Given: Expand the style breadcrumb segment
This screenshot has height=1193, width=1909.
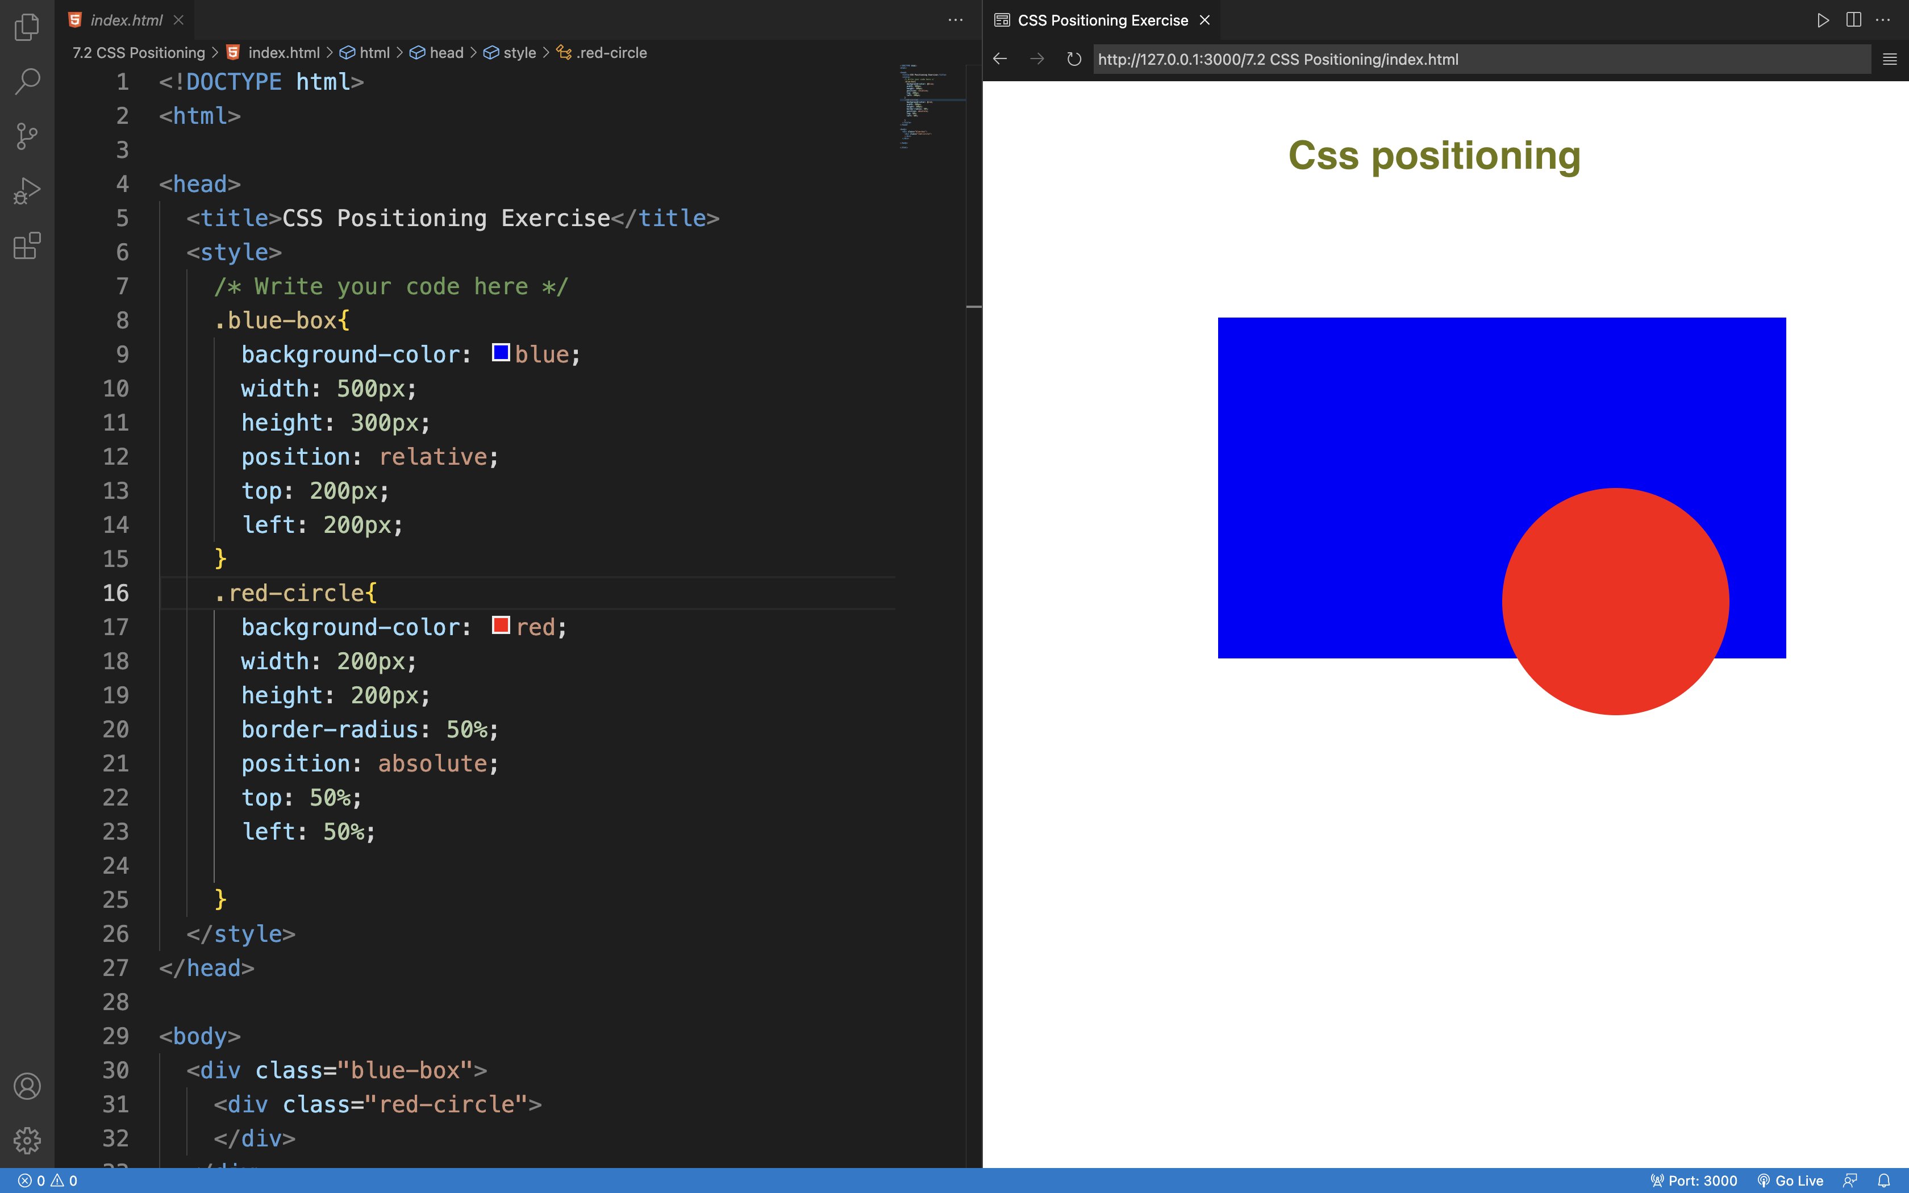Looking at the screenshot, I should coord(518,53).
